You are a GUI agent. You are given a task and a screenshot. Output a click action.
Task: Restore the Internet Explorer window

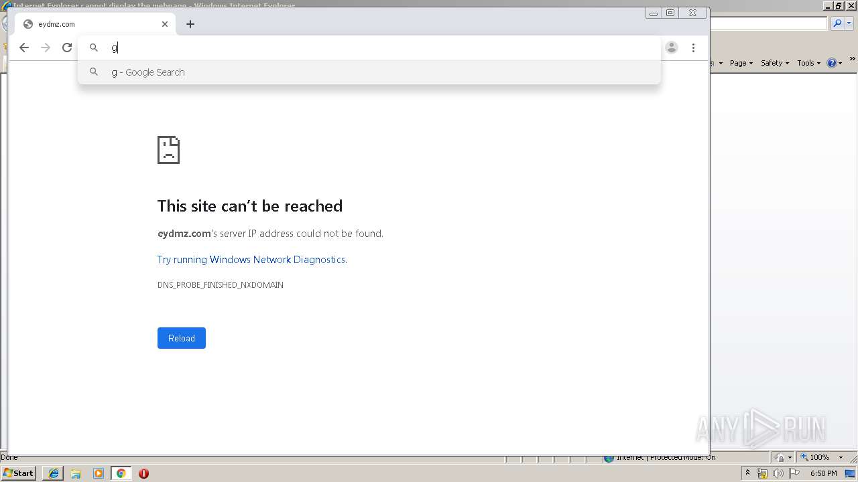click(x=839, y=5)
